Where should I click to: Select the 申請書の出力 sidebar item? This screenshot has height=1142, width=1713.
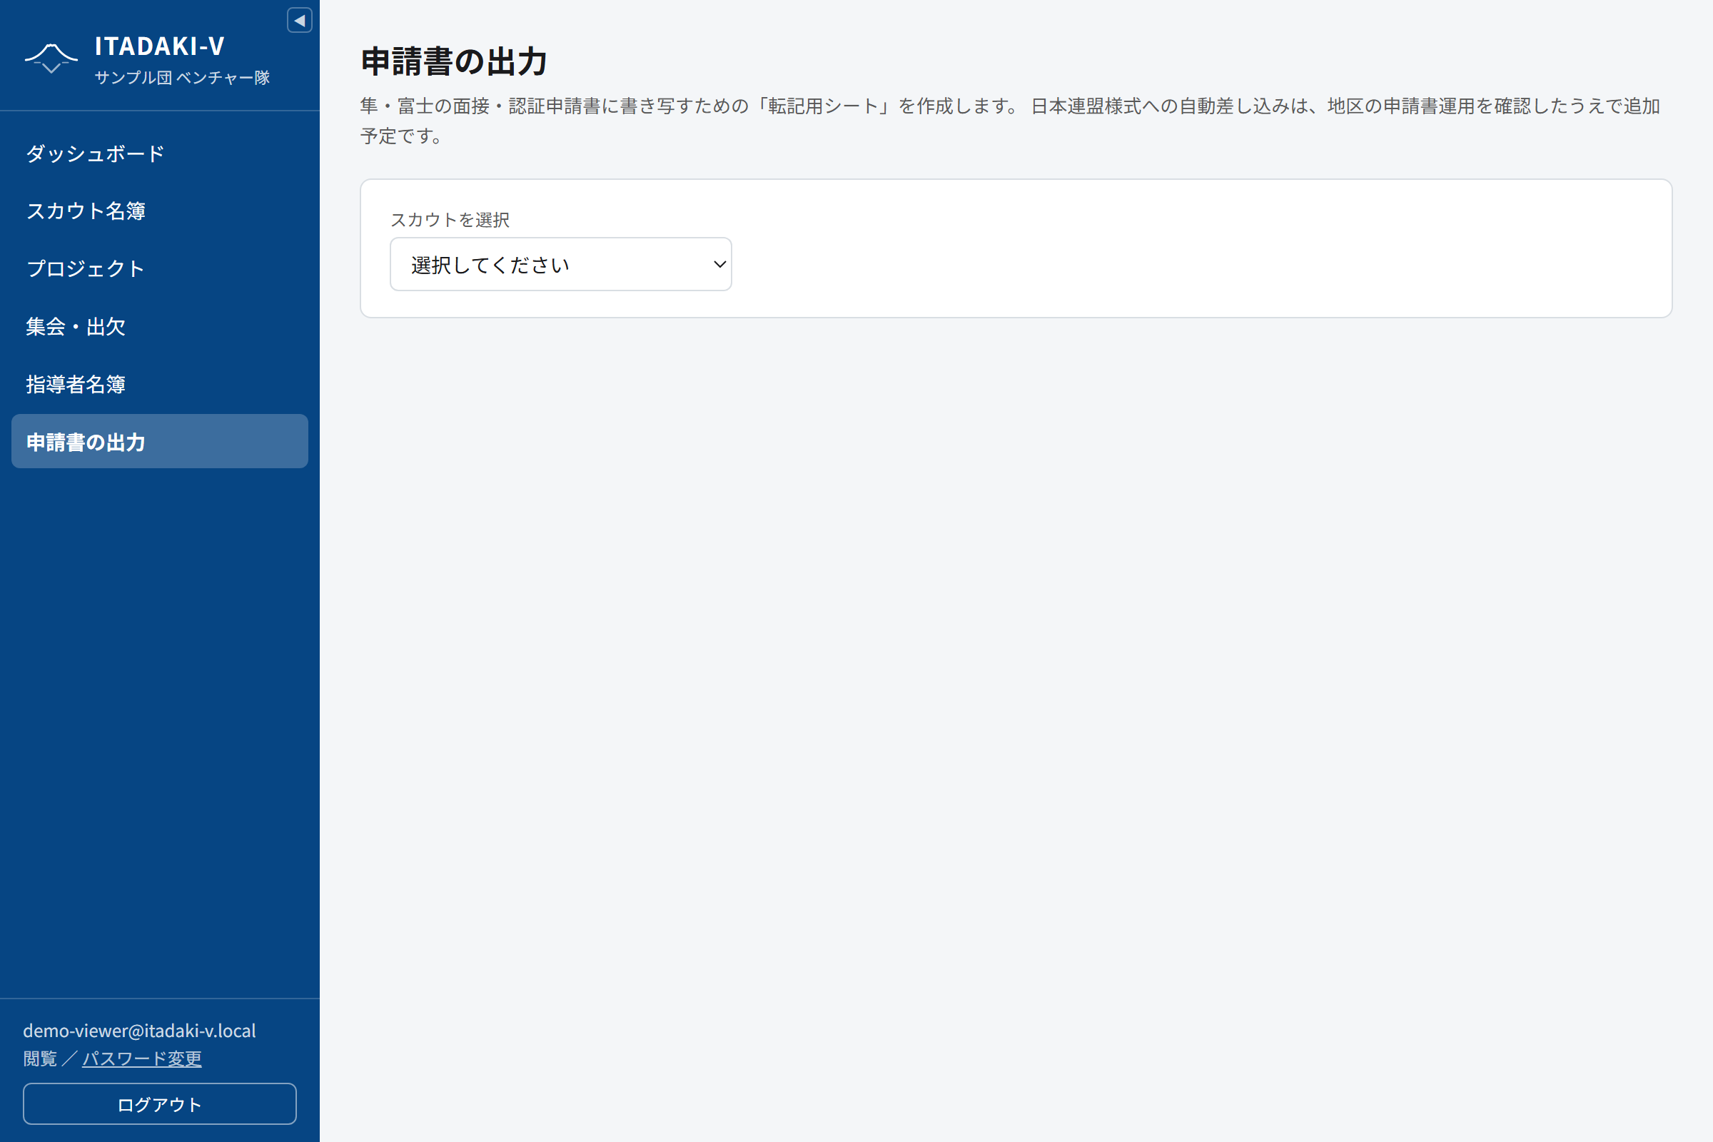159,441
